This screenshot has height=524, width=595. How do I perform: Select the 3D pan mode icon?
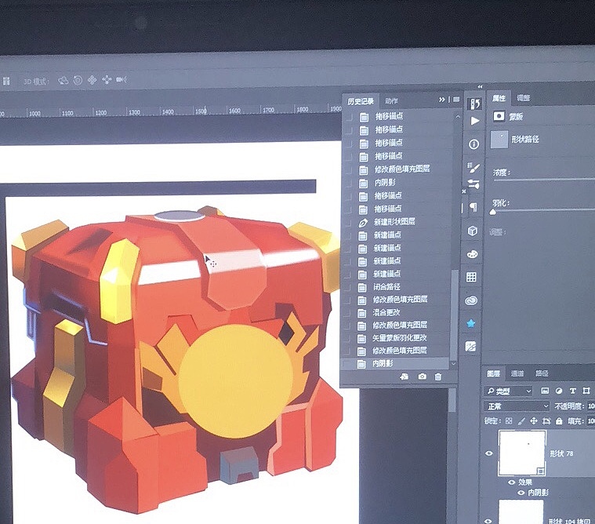tap(93, 80)
